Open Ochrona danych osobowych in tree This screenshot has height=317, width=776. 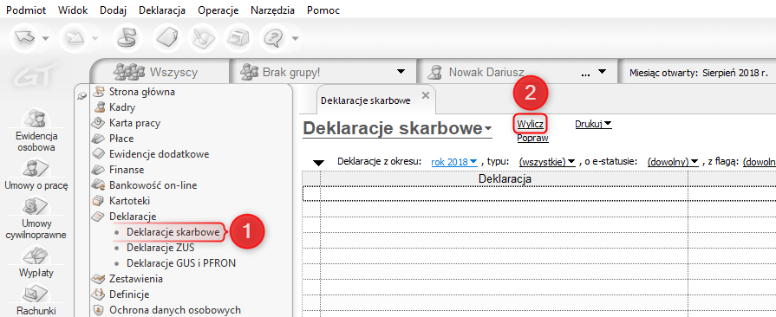click(174, 310)
